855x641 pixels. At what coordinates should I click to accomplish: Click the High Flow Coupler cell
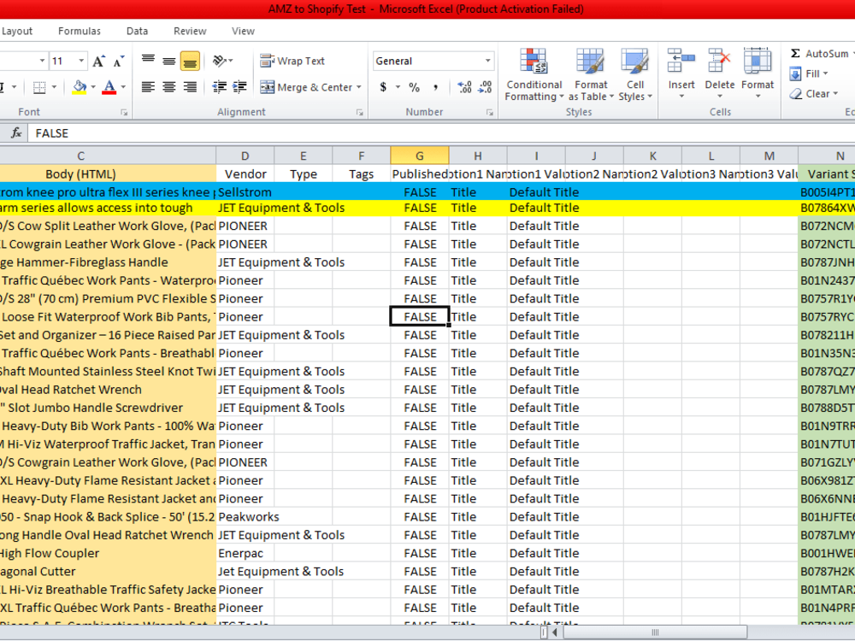pos(108,553)
